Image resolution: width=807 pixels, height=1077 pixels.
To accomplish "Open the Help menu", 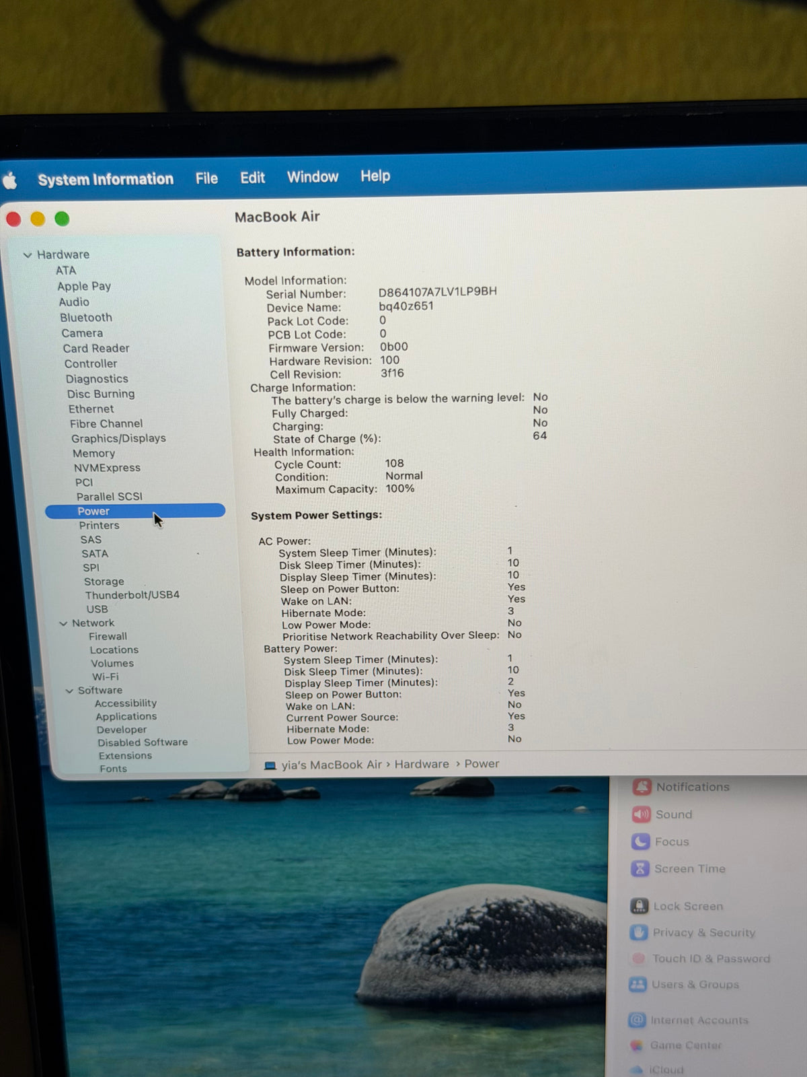I will tap(375, 176).
